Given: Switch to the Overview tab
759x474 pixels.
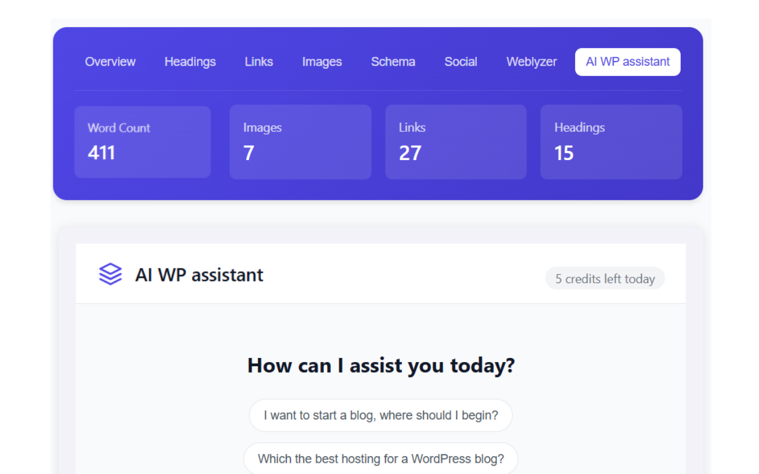Looking at the screenshot, I should (x=110, y=62).
